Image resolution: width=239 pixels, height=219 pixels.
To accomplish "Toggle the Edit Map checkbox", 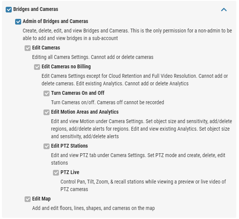I will coord(28,199).
